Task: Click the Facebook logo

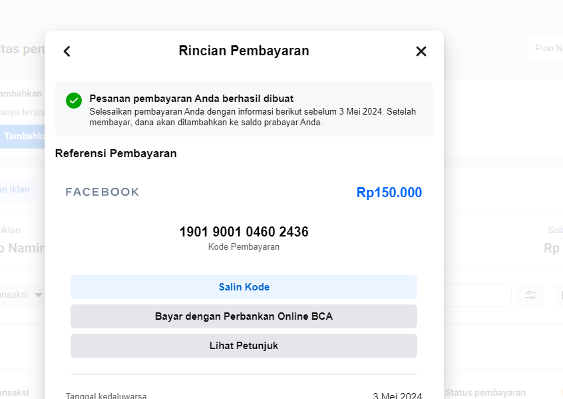Action: click(102, 193)
